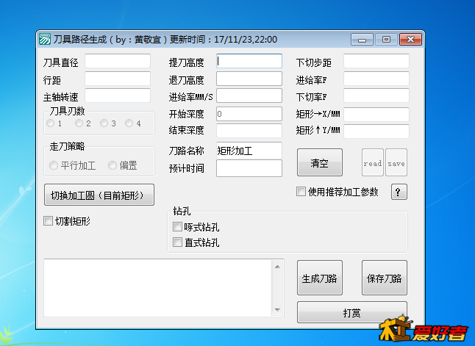Choose 平行加工 toolpath strategy
The height and width of the screenshot is (346, 475).
coord(54,165)
